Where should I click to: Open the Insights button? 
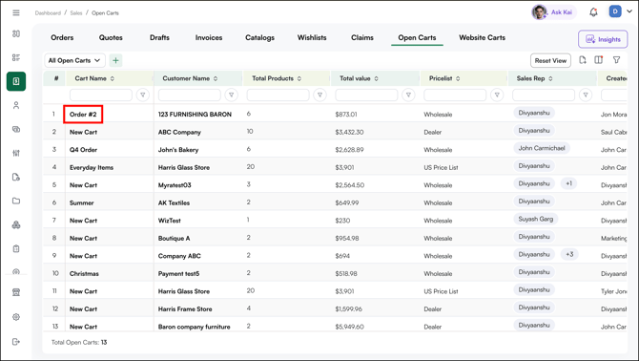[603, 39]
